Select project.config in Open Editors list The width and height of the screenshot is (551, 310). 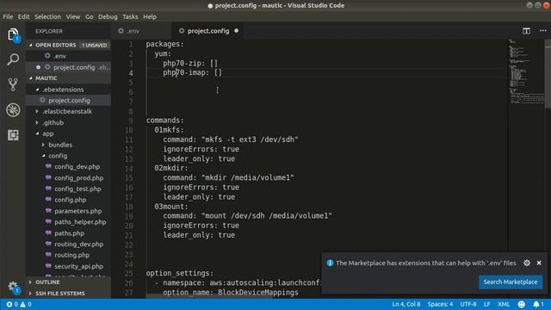pyautogui.click(x=69, y=67)
